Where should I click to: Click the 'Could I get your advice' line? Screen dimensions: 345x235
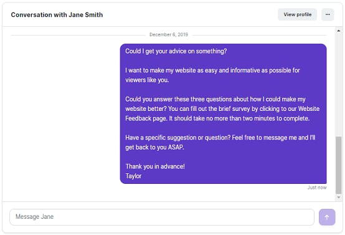176,51
